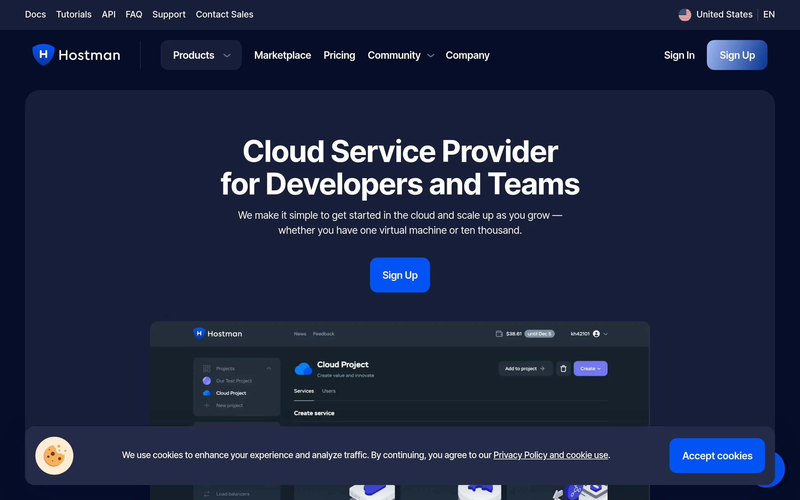Open the Create dropdown in the dashboard preview
800x500 pixels.
pyautogui.click(x=590, y=368)
